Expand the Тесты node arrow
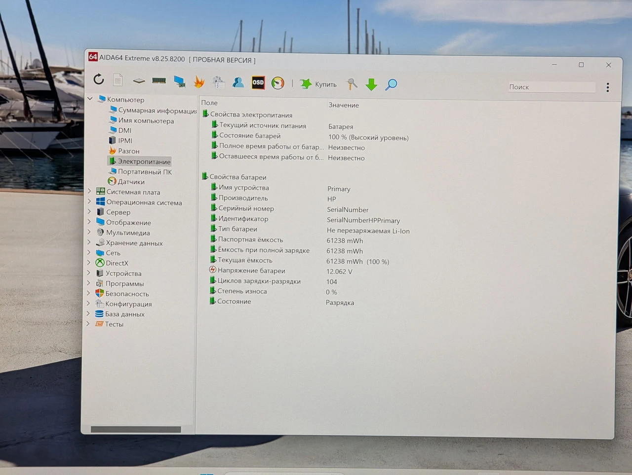This screenshot has width=632, height=475. click(x=88, y=323)
